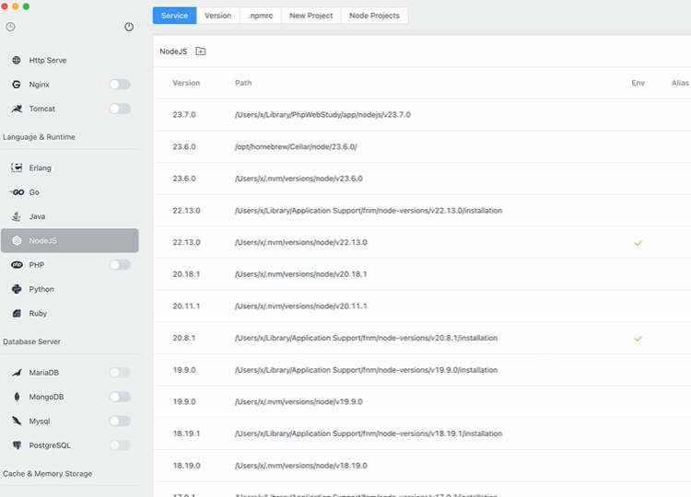Click the NodeJS panel title text
691x497 pixels.
pyautogui.click(x=173, y=52)
